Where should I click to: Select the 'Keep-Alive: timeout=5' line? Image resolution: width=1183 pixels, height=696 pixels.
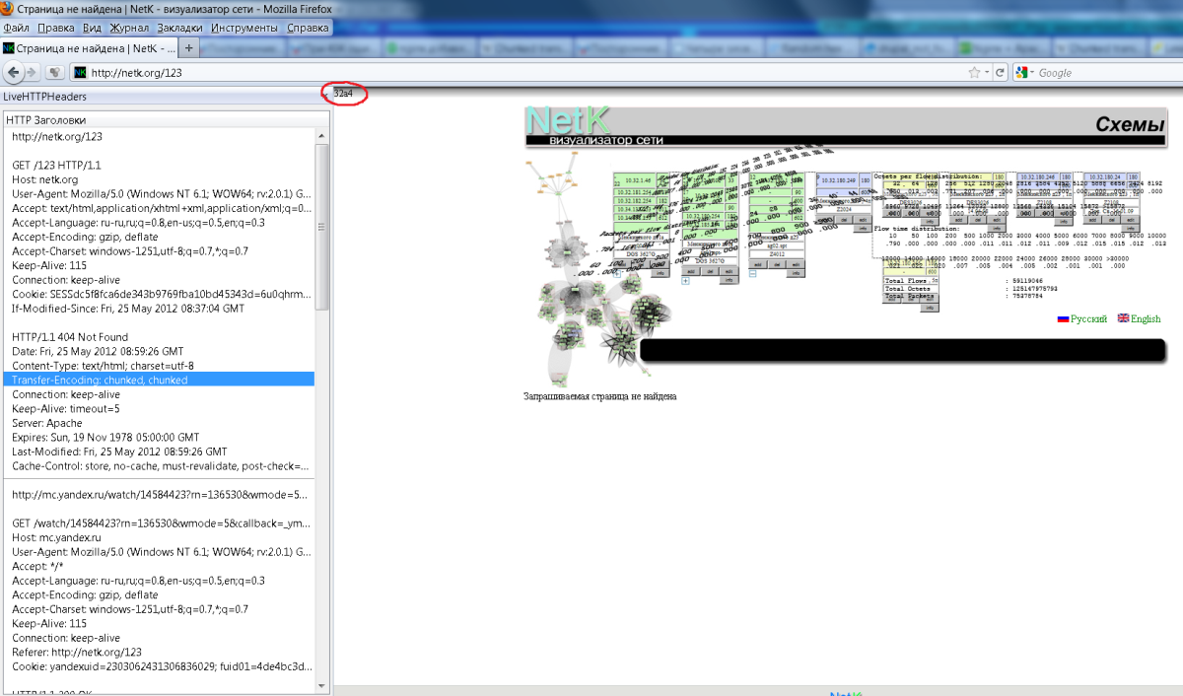[66, 408]
